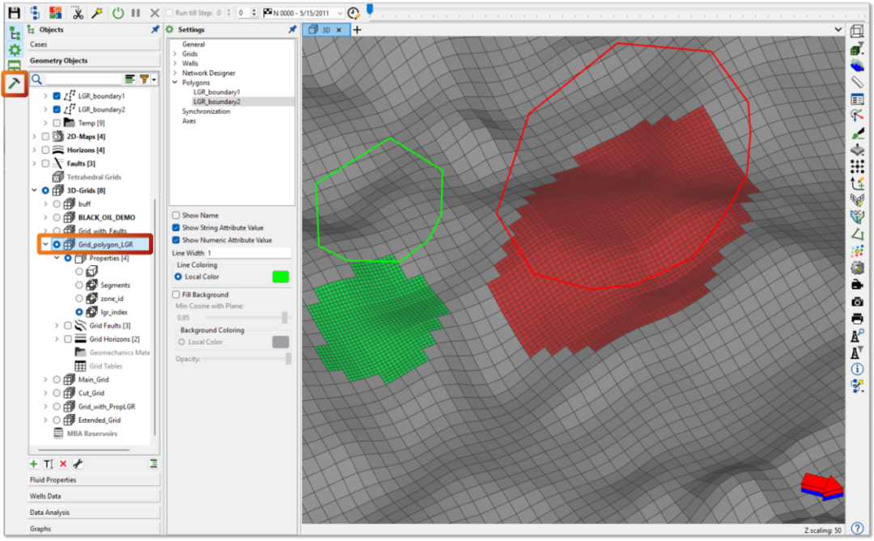Open the Wells Data section
Screen dimensions: 874x541
[94, 496]
